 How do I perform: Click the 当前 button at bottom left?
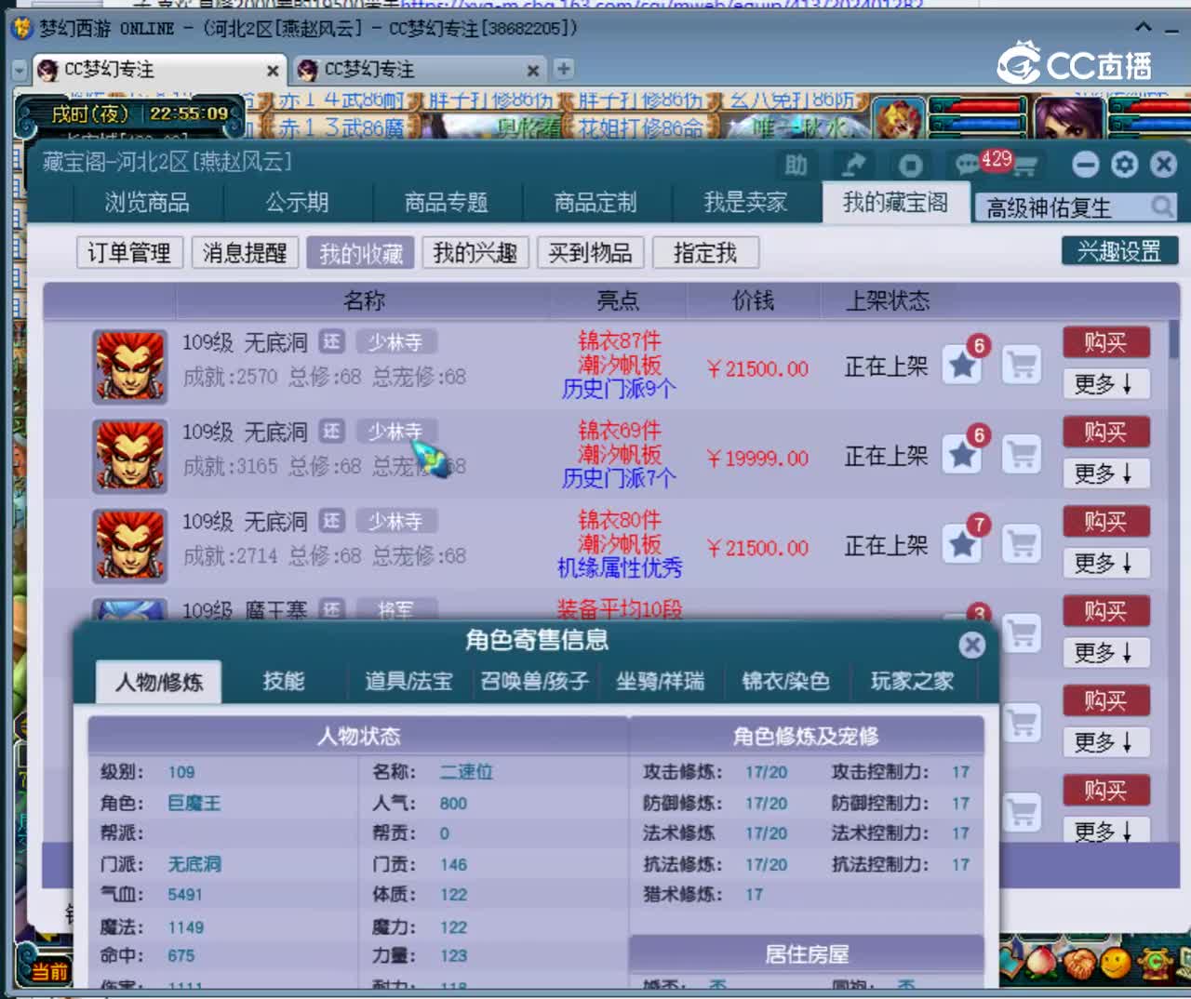(49, 972)
